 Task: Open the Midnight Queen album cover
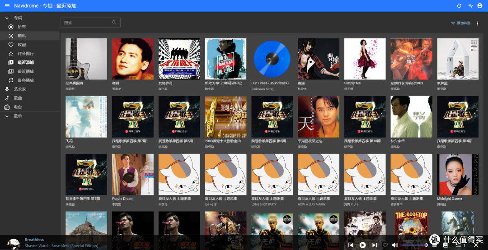click(x=458, y=175)
